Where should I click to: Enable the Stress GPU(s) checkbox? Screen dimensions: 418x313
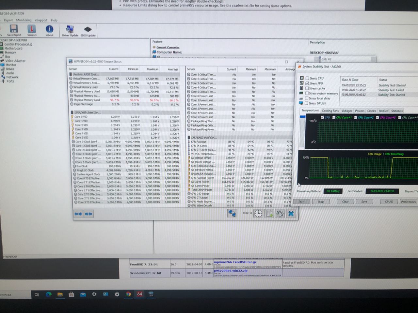306,103
